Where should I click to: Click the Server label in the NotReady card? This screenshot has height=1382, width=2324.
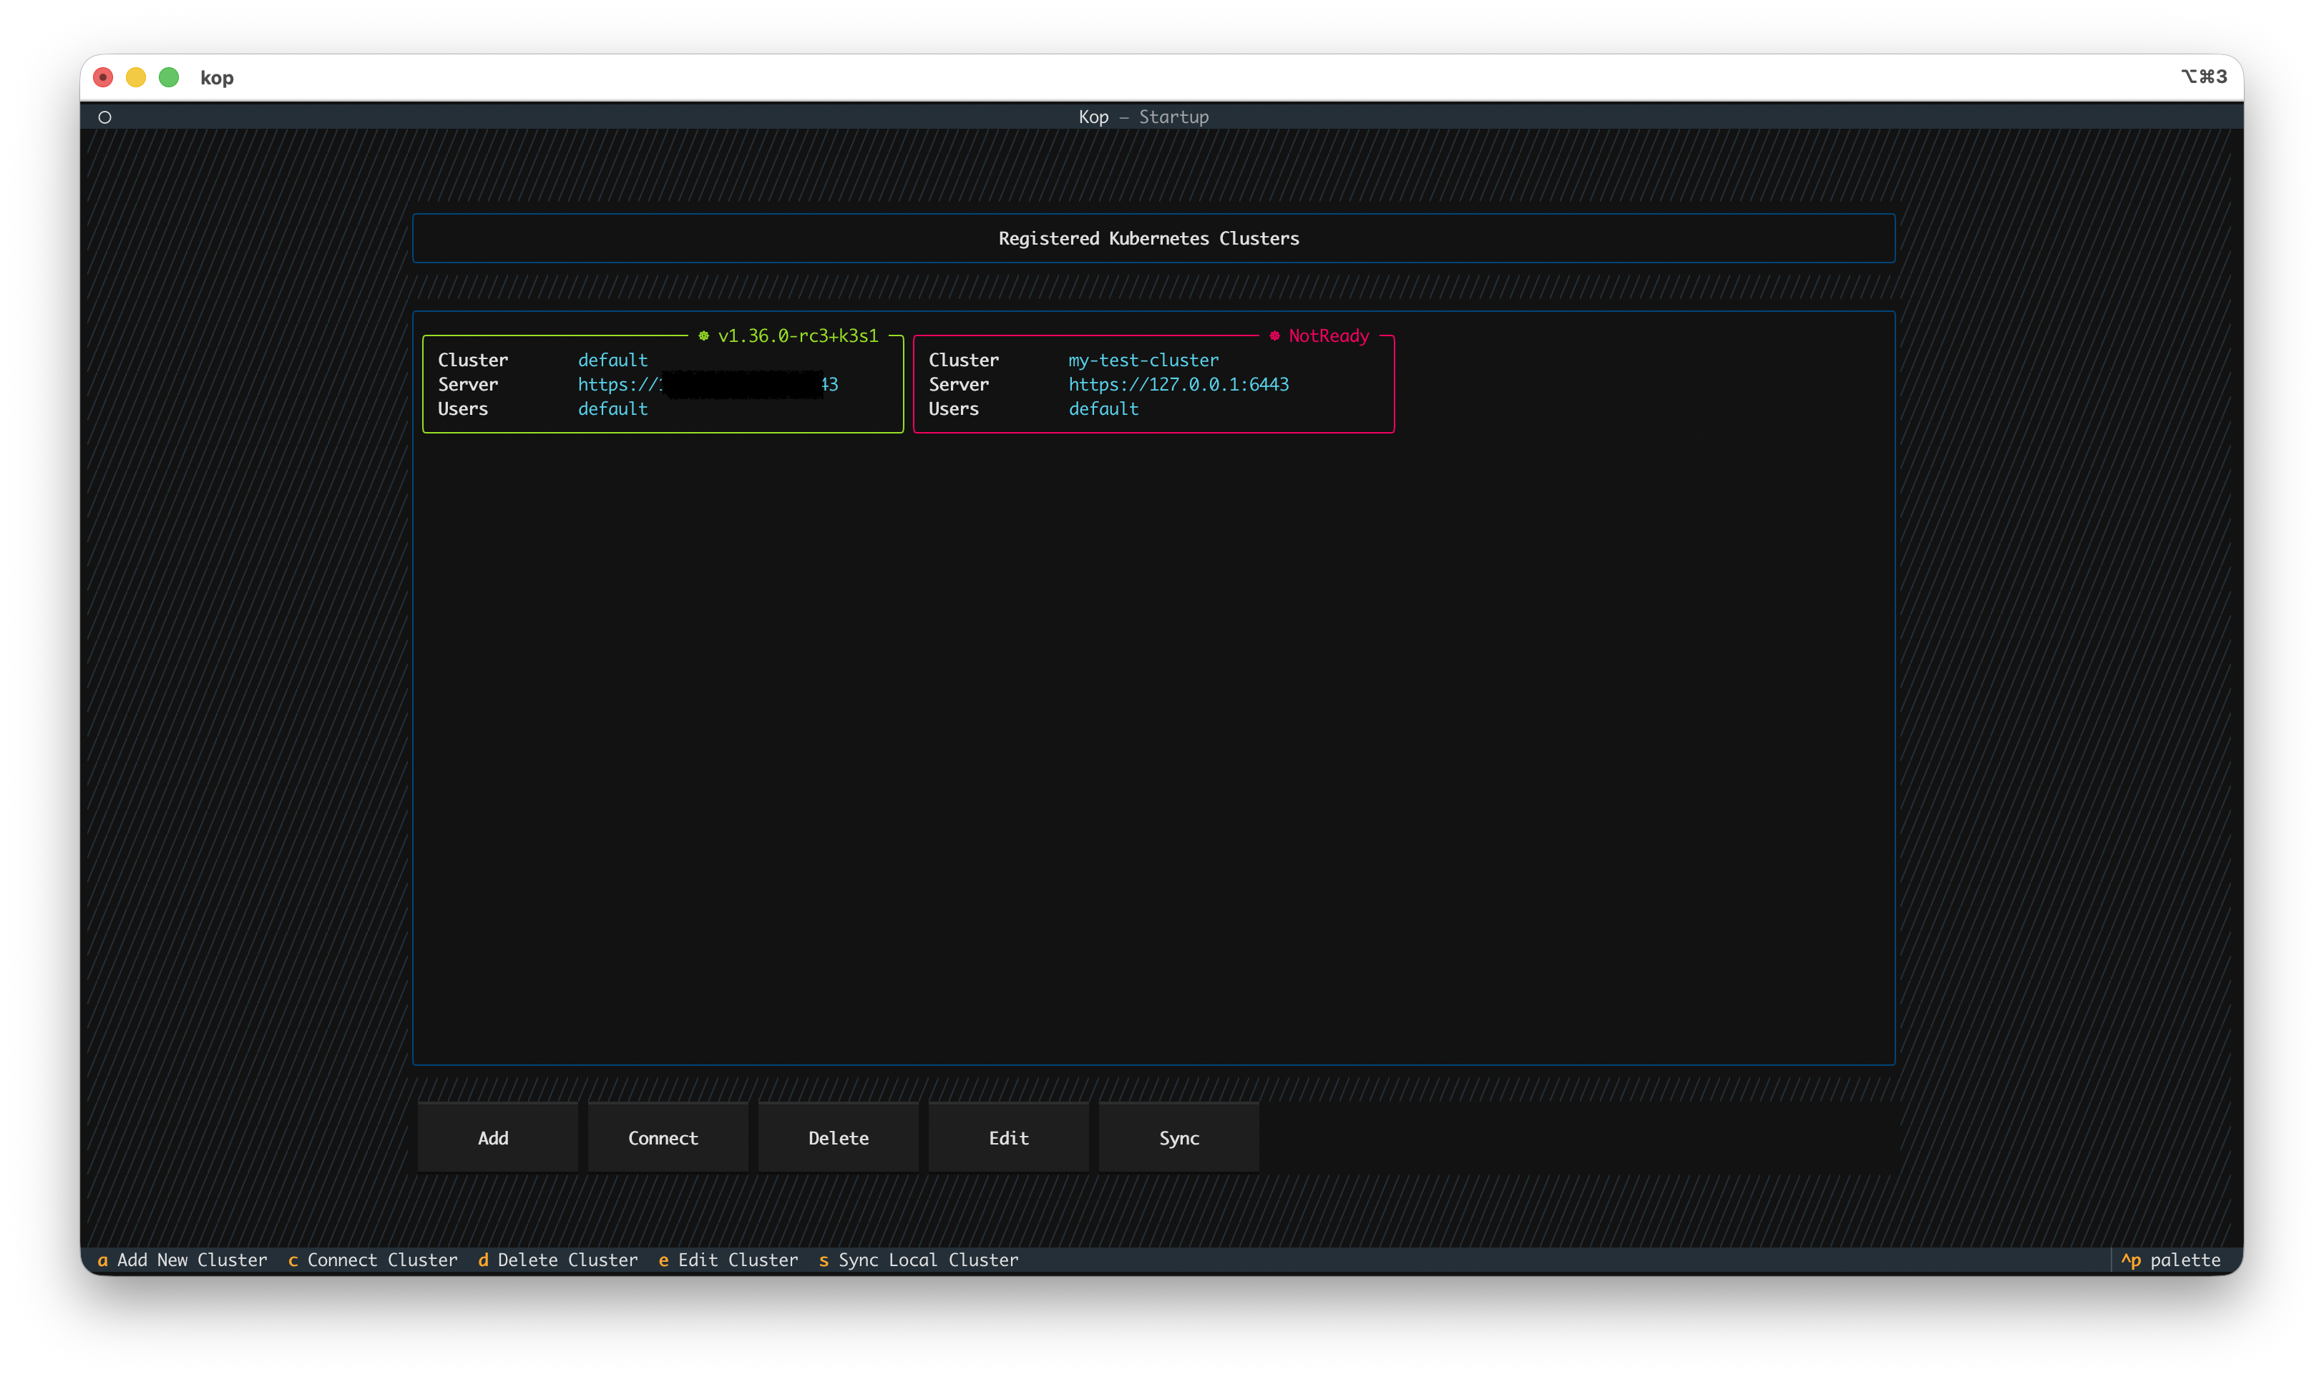[959, 385]
